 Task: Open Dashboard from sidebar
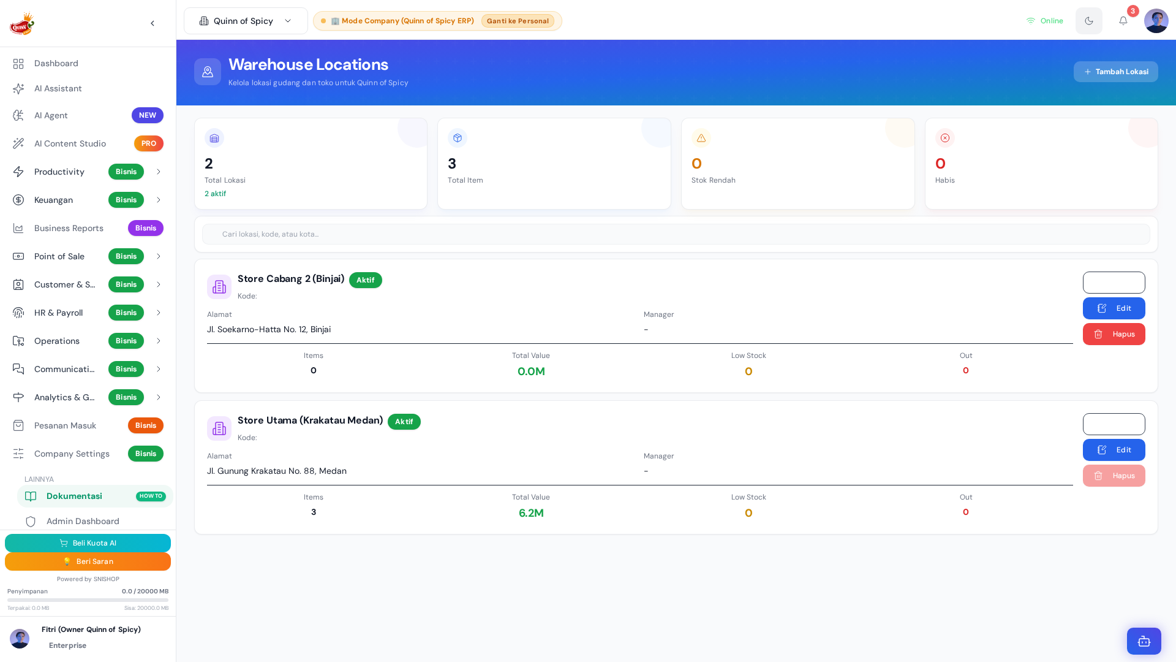(88, 63)
